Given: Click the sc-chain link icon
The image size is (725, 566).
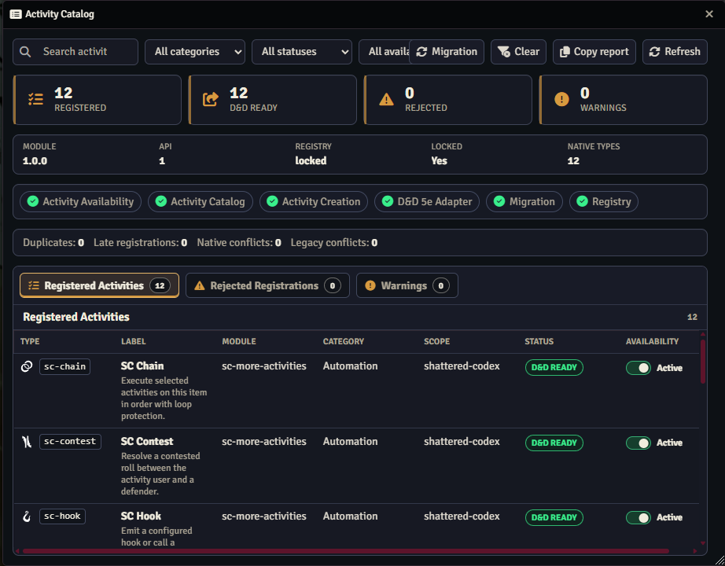Looking at the screenshot, I should [x=27, y=366].
